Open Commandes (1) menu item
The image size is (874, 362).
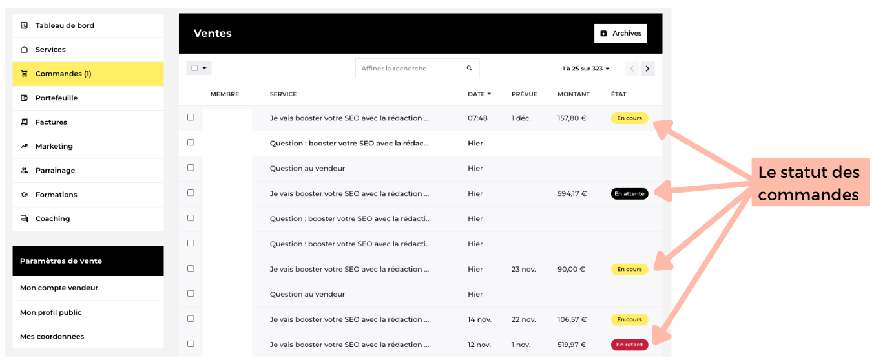click(x=88, y=74)
